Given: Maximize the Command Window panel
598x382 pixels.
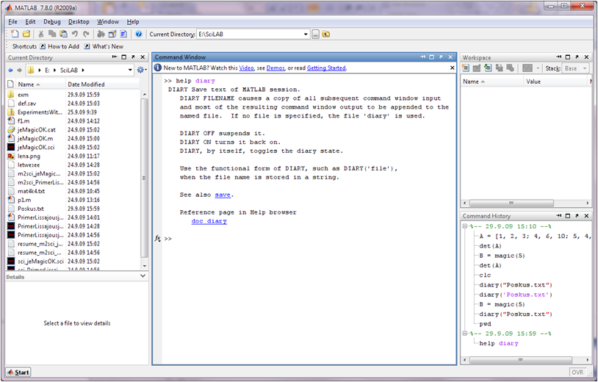Looking at the screenshot, I should pos(432,57).
